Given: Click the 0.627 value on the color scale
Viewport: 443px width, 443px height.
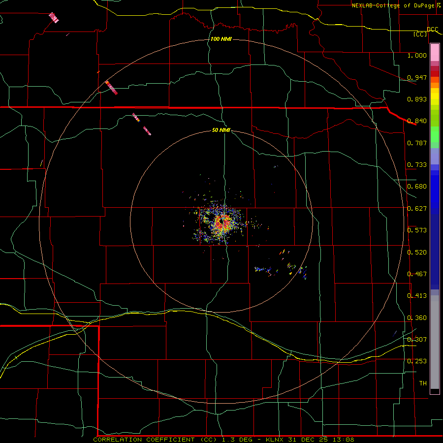Looking at the screenshot, I should click(417, 209).
